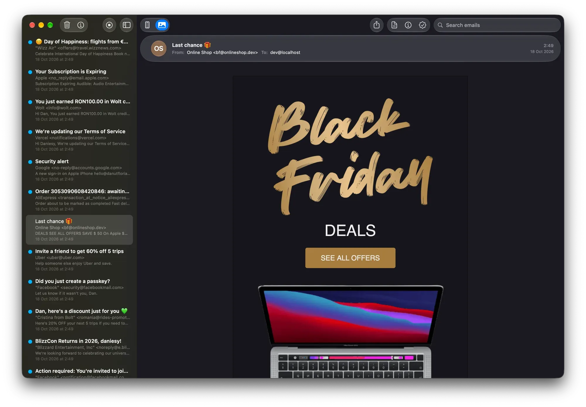Toggle the sidebar panel icon
This screenshot has width=586, height=407.
(x=127, y=25)
